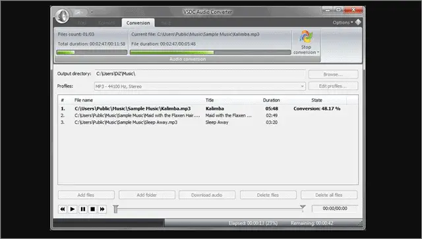Viewport: 422px width, 239px height.
Task: Stop playback with the square button
Action: pyautogui.click(x=92, y=209)
